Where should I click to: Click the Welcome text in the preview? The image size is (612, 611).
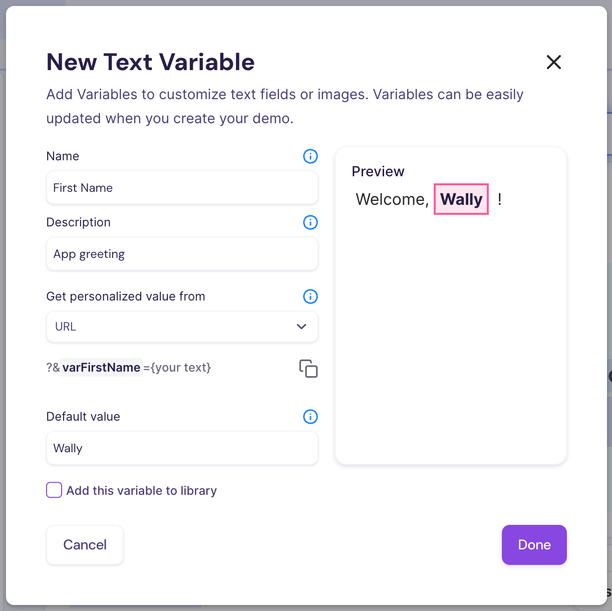(x=392, y=199)
